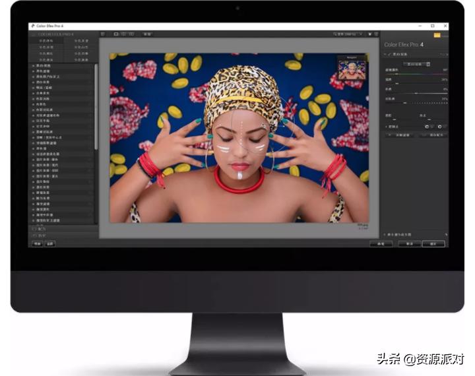The width and height of the screenshot is (475, 376).
Task: Click the Help button at bottom left
Action: click(x=37, y=243)
